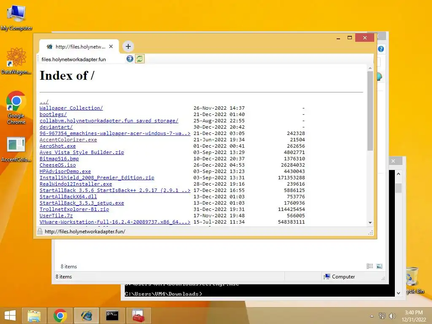Click the browser vertical scrollbar thumb
This screenshot has height=324, width=432.
tap(370, 111)
